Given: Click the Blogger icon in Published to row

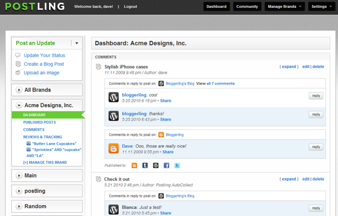Looking at the screenshot, I should [134, 165].
